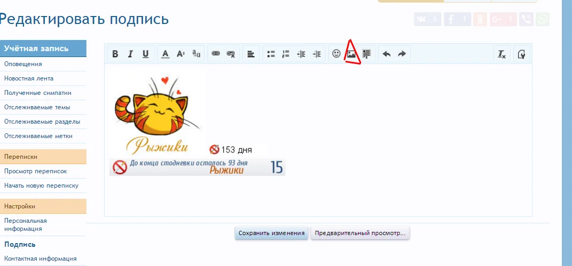Insert a link with chain icon
This screenshot has height=266, width=572.
216,54
